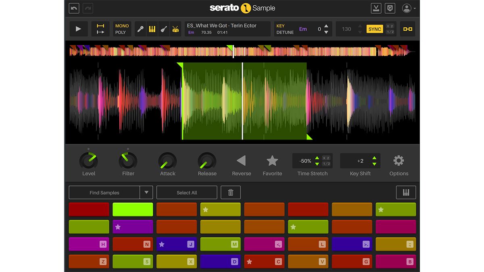
Task: Favorite the current sample with the star
Action: coord(272,161)
